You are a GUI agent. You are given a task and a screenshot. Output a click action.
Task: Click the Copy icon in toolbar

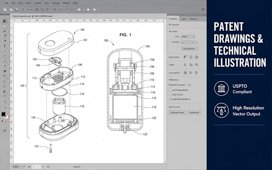pyautogui.click(x=42, y=10)
